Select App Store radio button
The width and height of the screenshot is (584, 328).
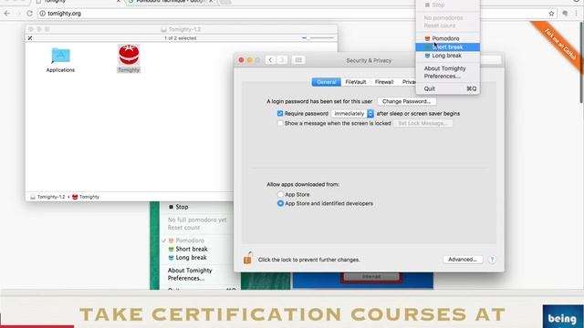pos(280,194)
